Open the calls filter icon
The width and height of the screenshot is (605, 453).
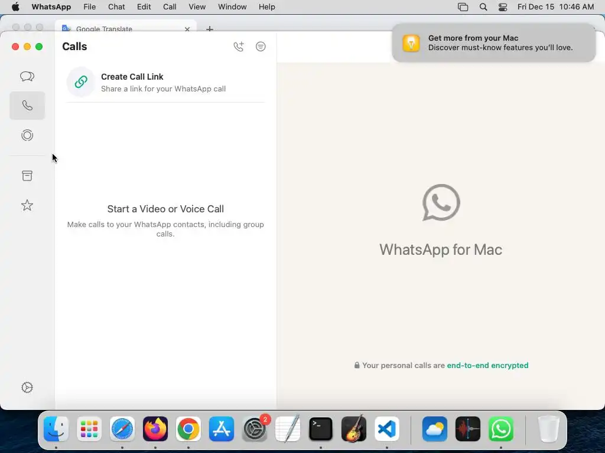click(x=261, y=47)
